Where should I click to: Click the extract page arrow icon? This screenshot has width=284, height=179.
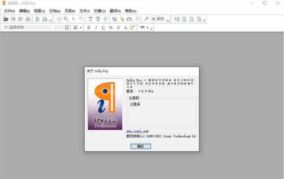pyautogui.click(x=191, y=19)
